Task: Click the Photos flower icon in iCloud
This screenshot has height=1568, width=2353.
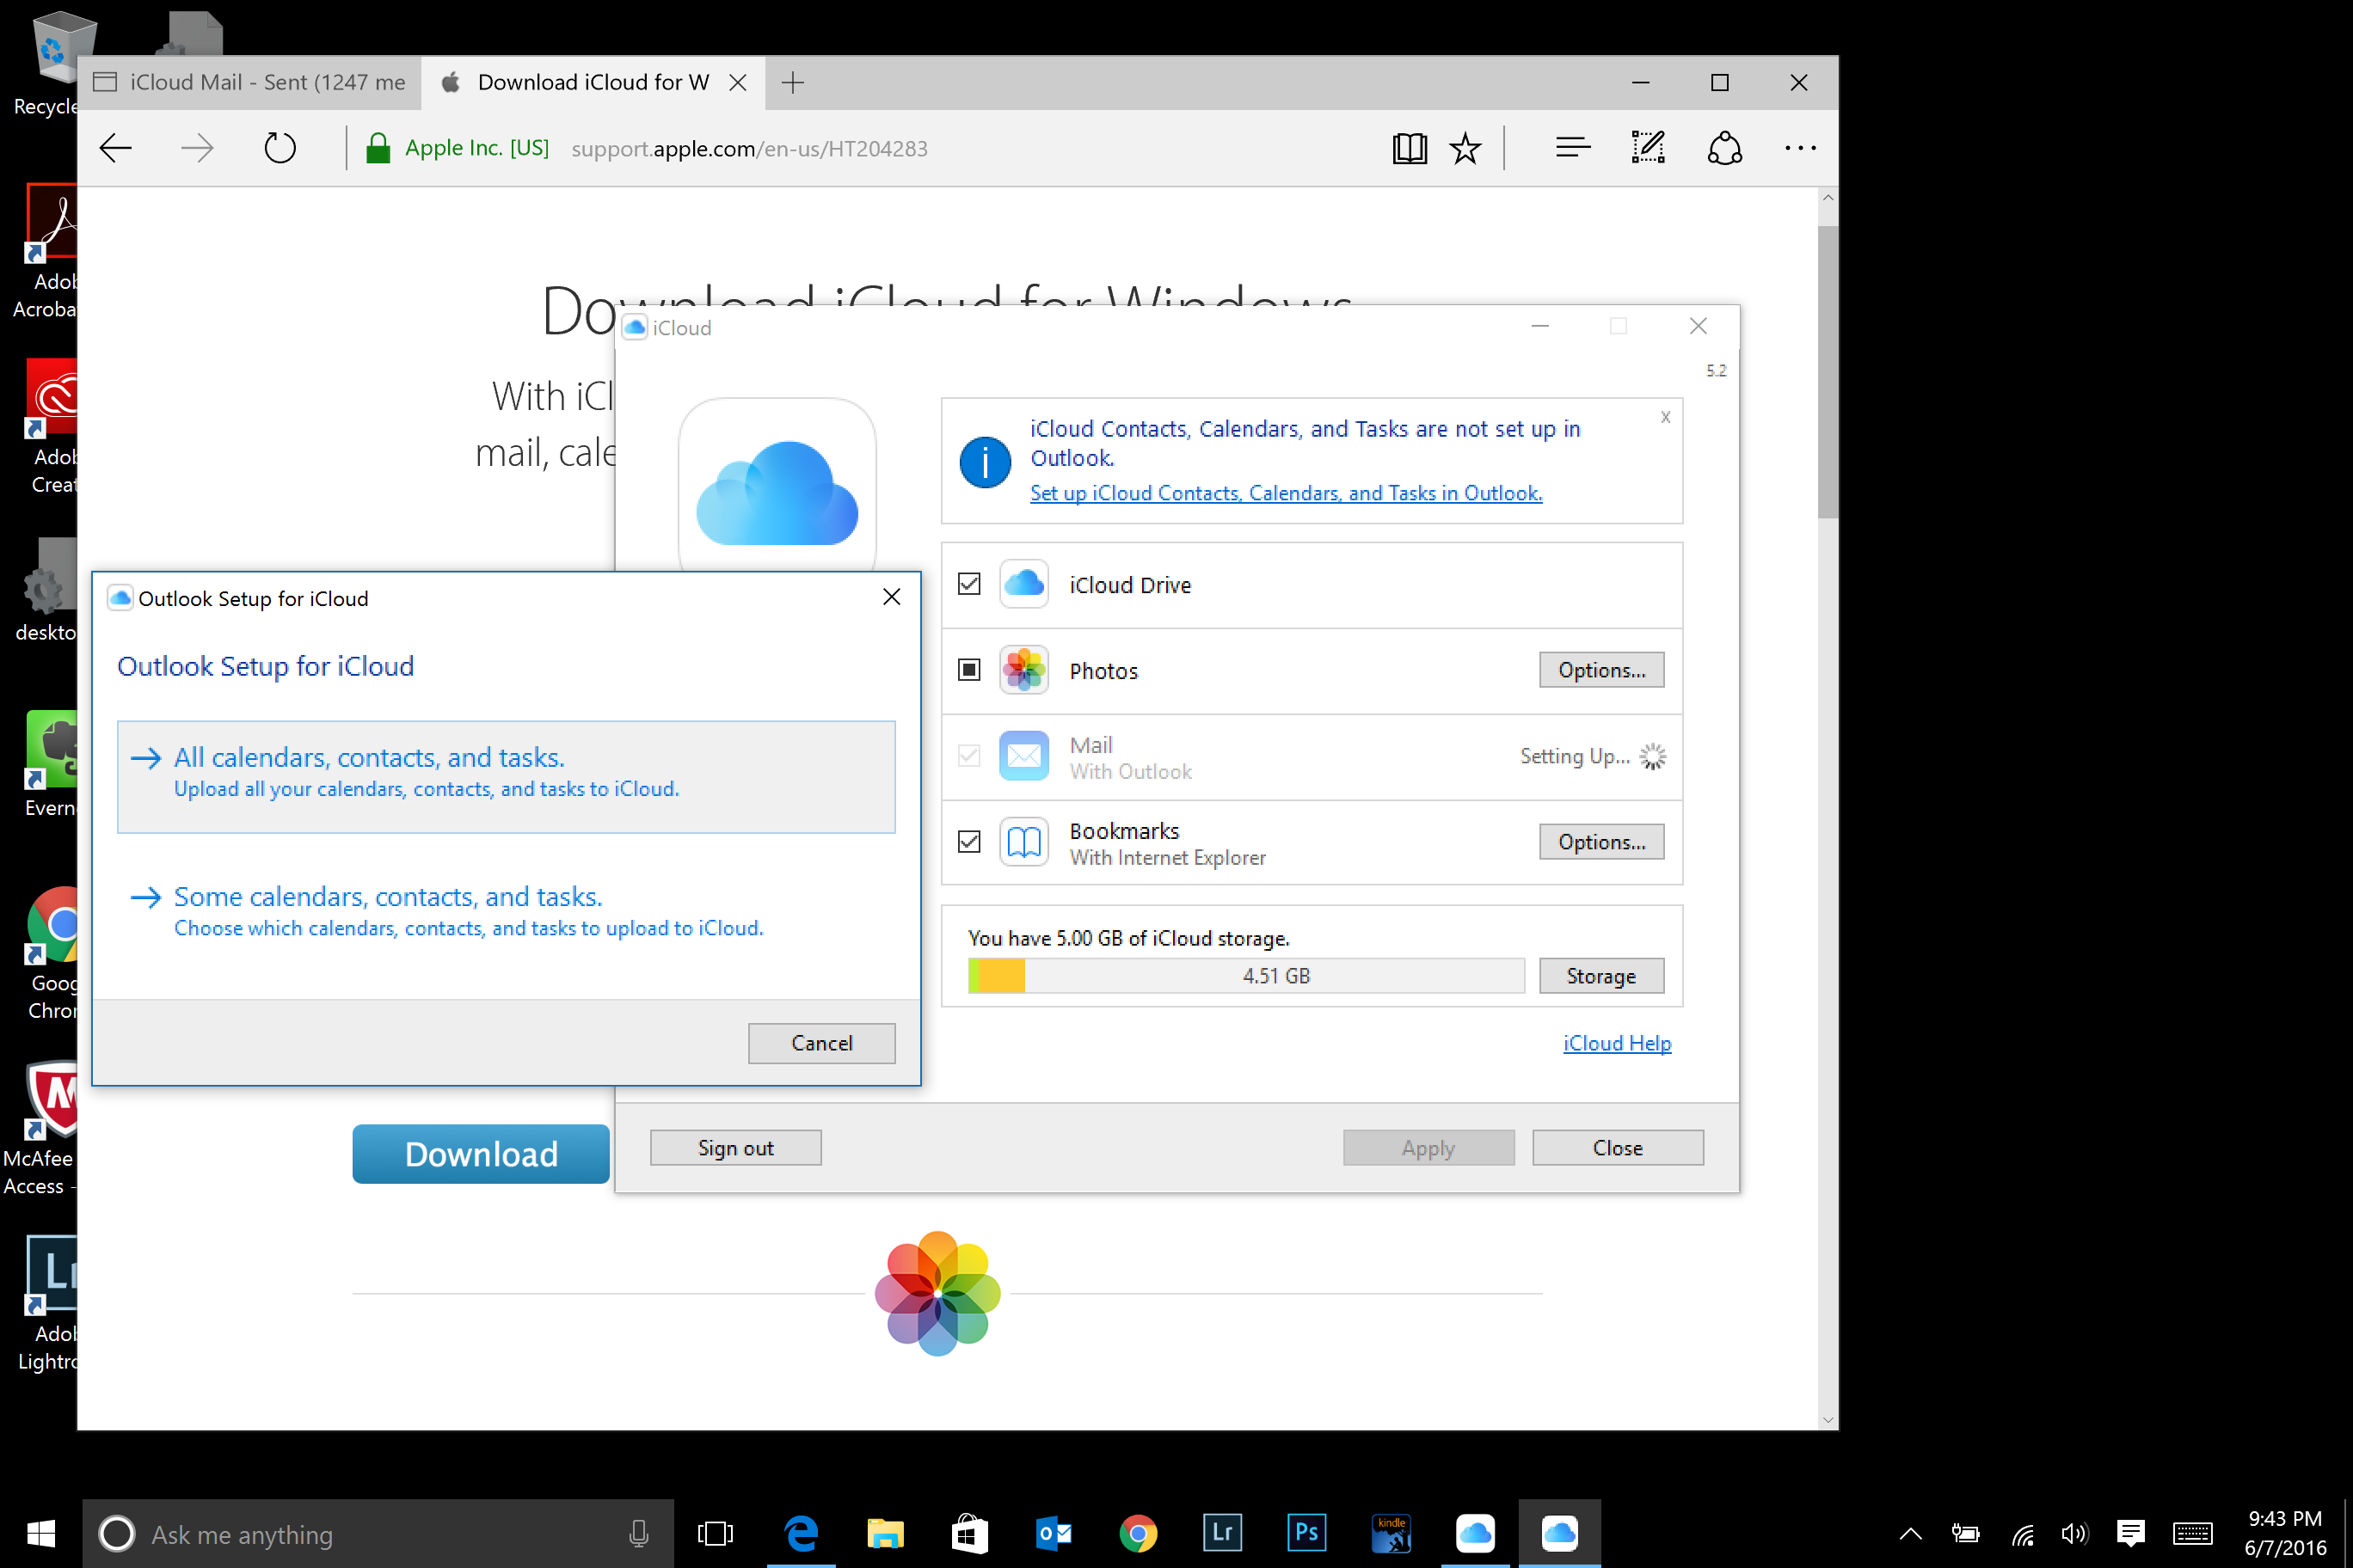Action: pyautogui.click(x=1023, y=670)
